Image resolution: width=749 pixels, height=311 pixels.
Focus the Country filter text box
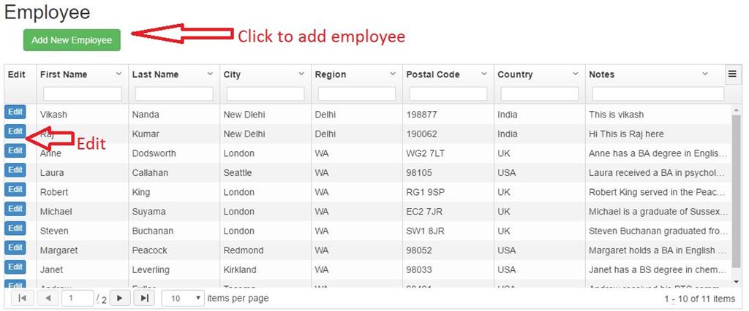[539, 94]
